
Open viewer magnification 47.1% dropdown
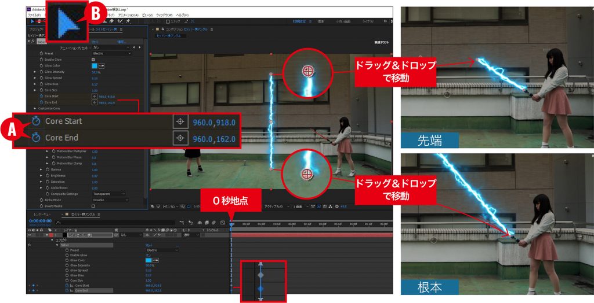tap(170, 206)
